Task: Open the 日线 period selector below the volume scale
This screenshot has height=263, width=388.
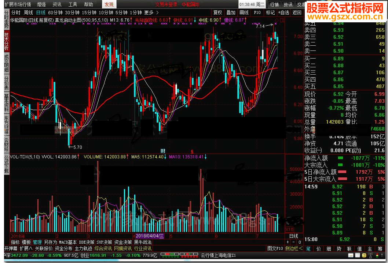Action: 294,236
